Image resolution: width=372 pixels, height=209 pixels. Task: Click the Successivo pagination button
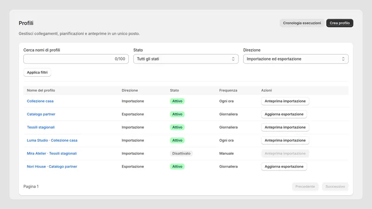point(335,187)
